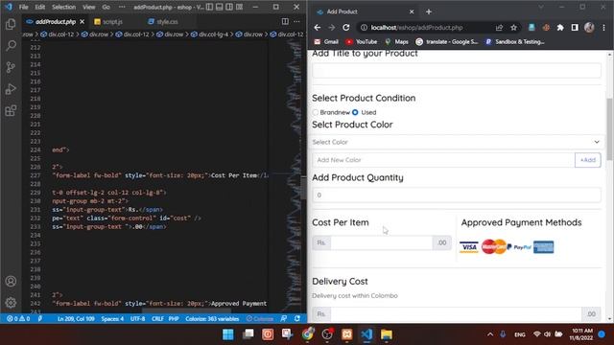Open the File menu in VS Code
This screenshot has height=345, width=614.
(23, 7)
